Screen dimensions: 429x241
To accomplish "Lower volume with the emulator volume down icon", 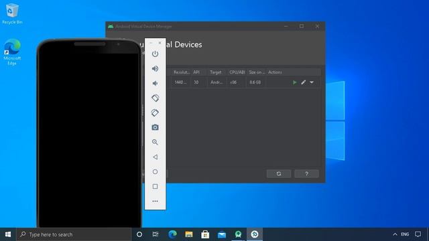I will point(155,83).
